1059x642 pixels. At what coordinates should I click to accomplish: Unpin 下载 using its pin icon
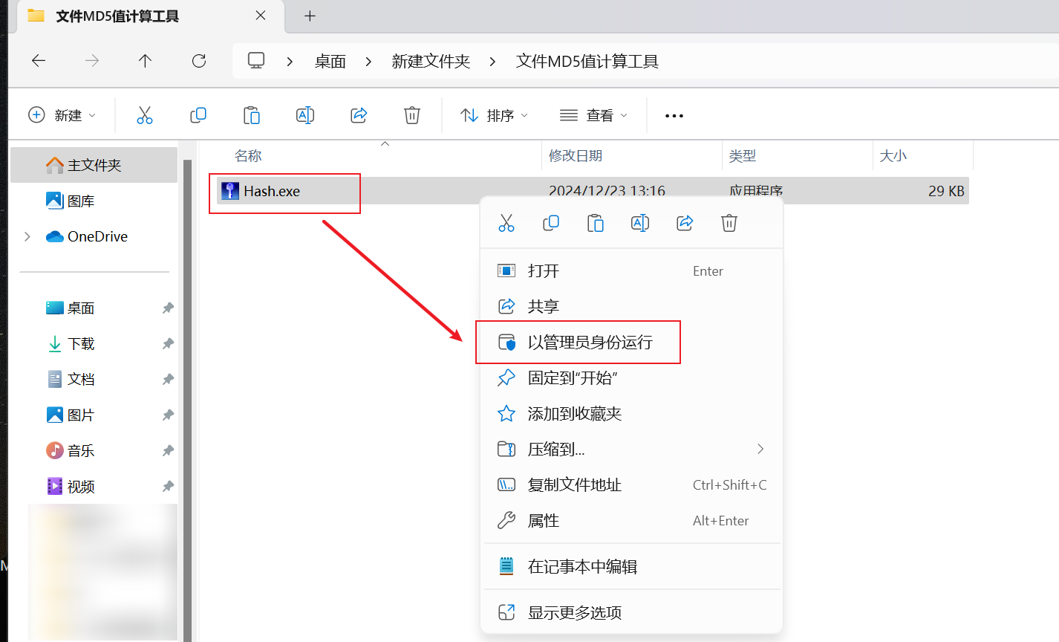[169, 343]
